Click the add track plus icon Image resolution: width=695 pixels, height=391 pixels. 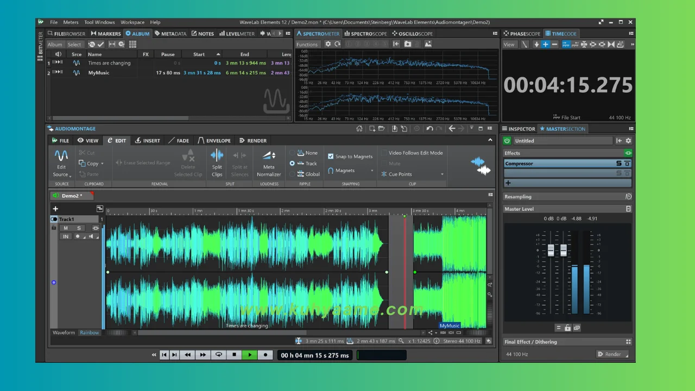pyautogui.click(x=55, y=209)
